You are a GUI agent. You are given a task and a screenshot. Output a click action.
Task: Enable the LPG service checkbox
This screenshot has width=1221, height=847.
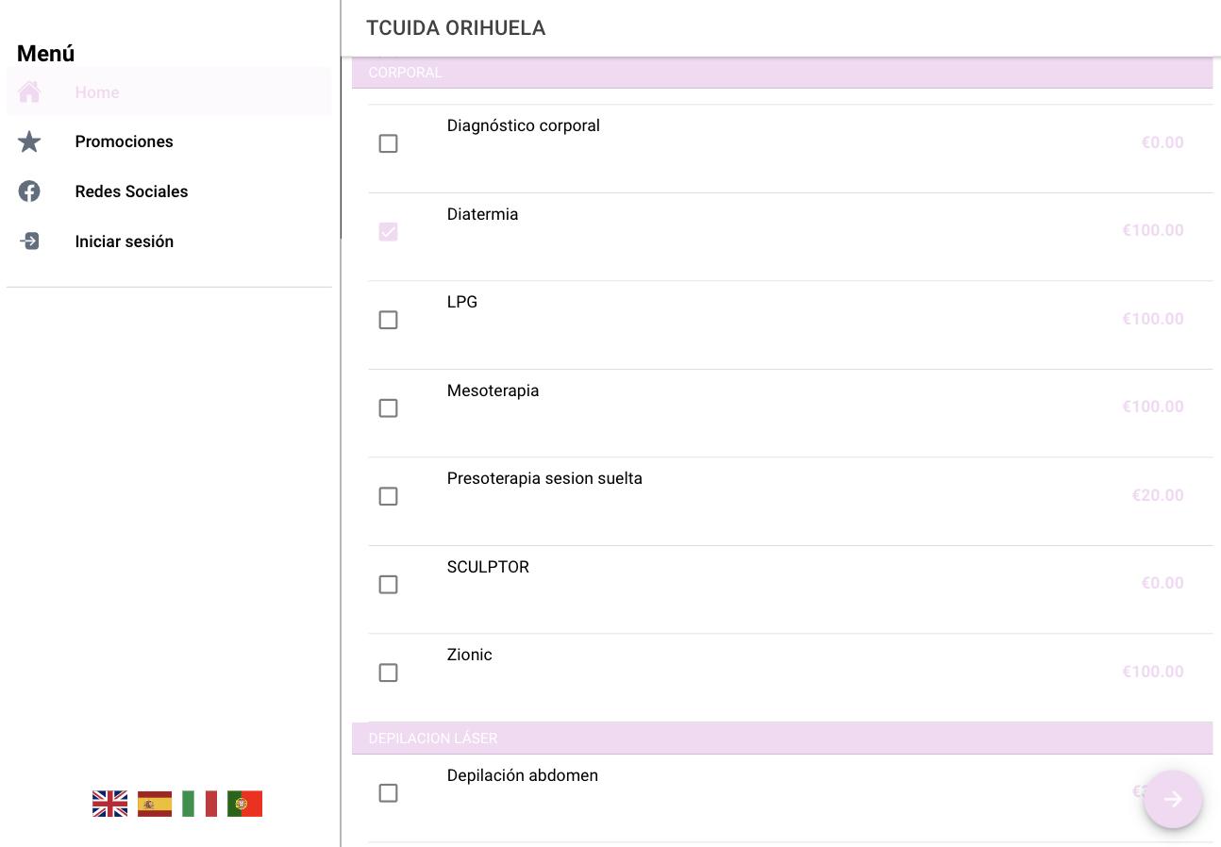click(388, 320)
